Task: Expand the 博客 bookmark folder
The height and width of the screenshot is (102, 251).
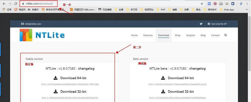Action: (172, 10)
